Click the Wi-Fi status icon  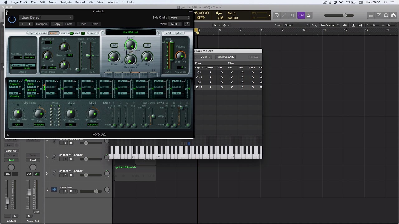341,2
